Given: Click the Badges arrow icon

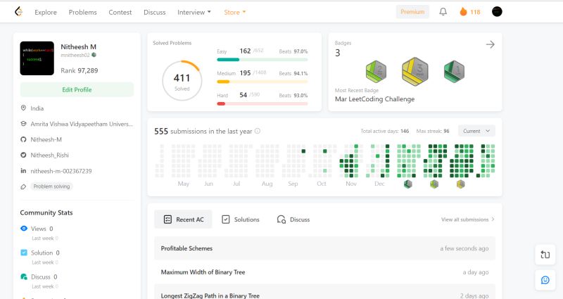Looking at the screenshot, I should tap(490, 44).
